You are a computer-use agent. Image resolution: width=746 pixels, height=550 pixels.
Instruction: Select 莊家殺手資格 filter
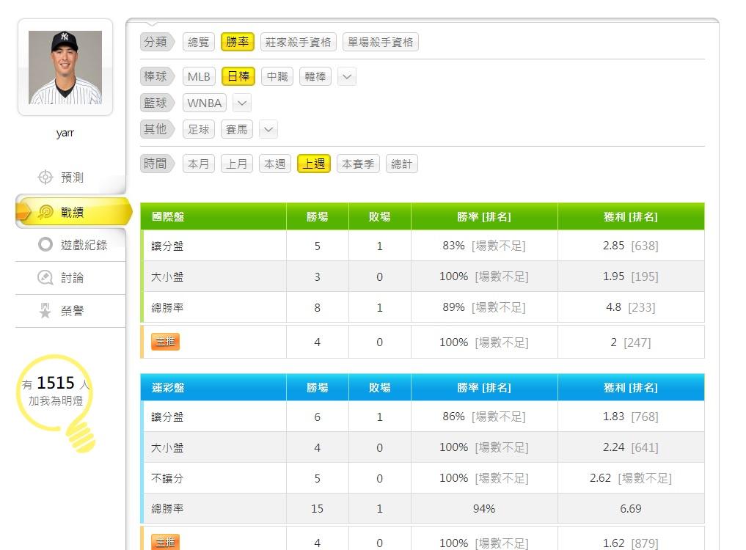pyautogui.click(x=299, y=42)
